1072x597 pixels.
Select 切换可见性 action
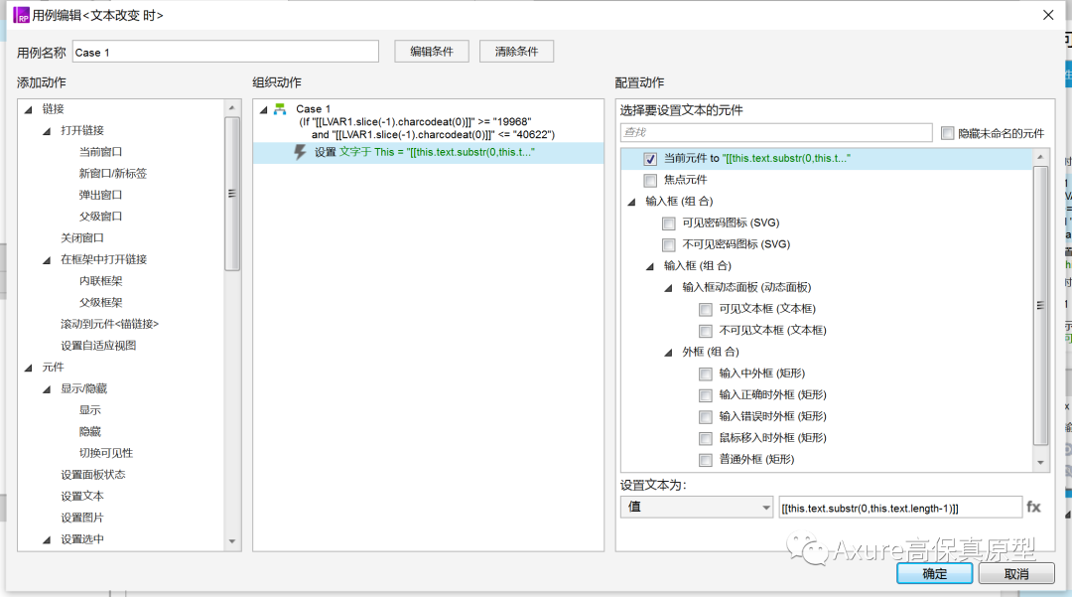(x=106, y=453)
